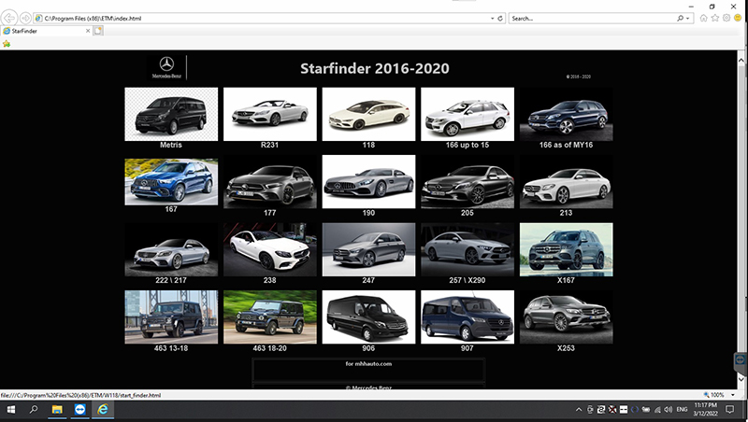This screenshot has height=422, width=748.
Task: Expand the search provider dropdown arrow
Action: [x=688, y=18]
